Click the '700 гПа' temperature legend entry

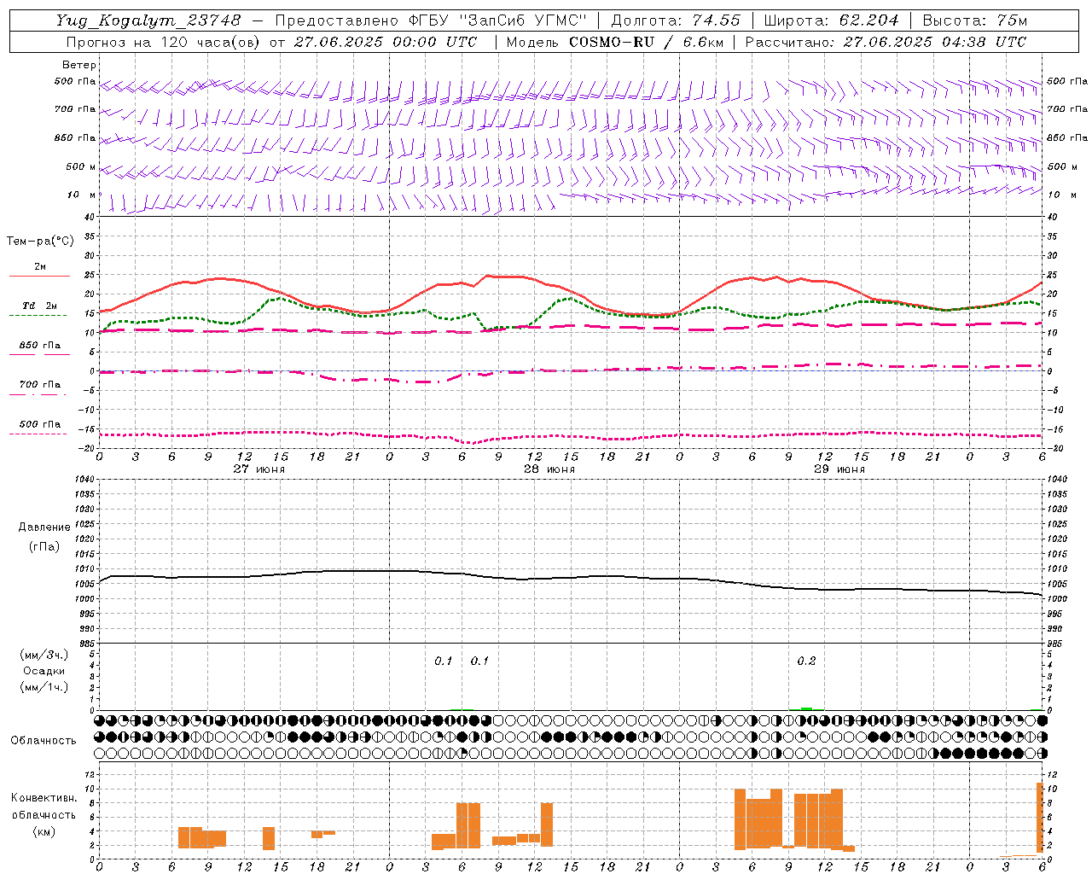click(40, 385)
